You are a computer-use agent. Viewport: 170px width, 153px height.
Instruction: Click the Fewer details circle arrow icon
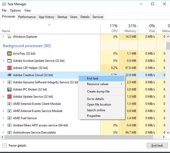click(4, 146)
